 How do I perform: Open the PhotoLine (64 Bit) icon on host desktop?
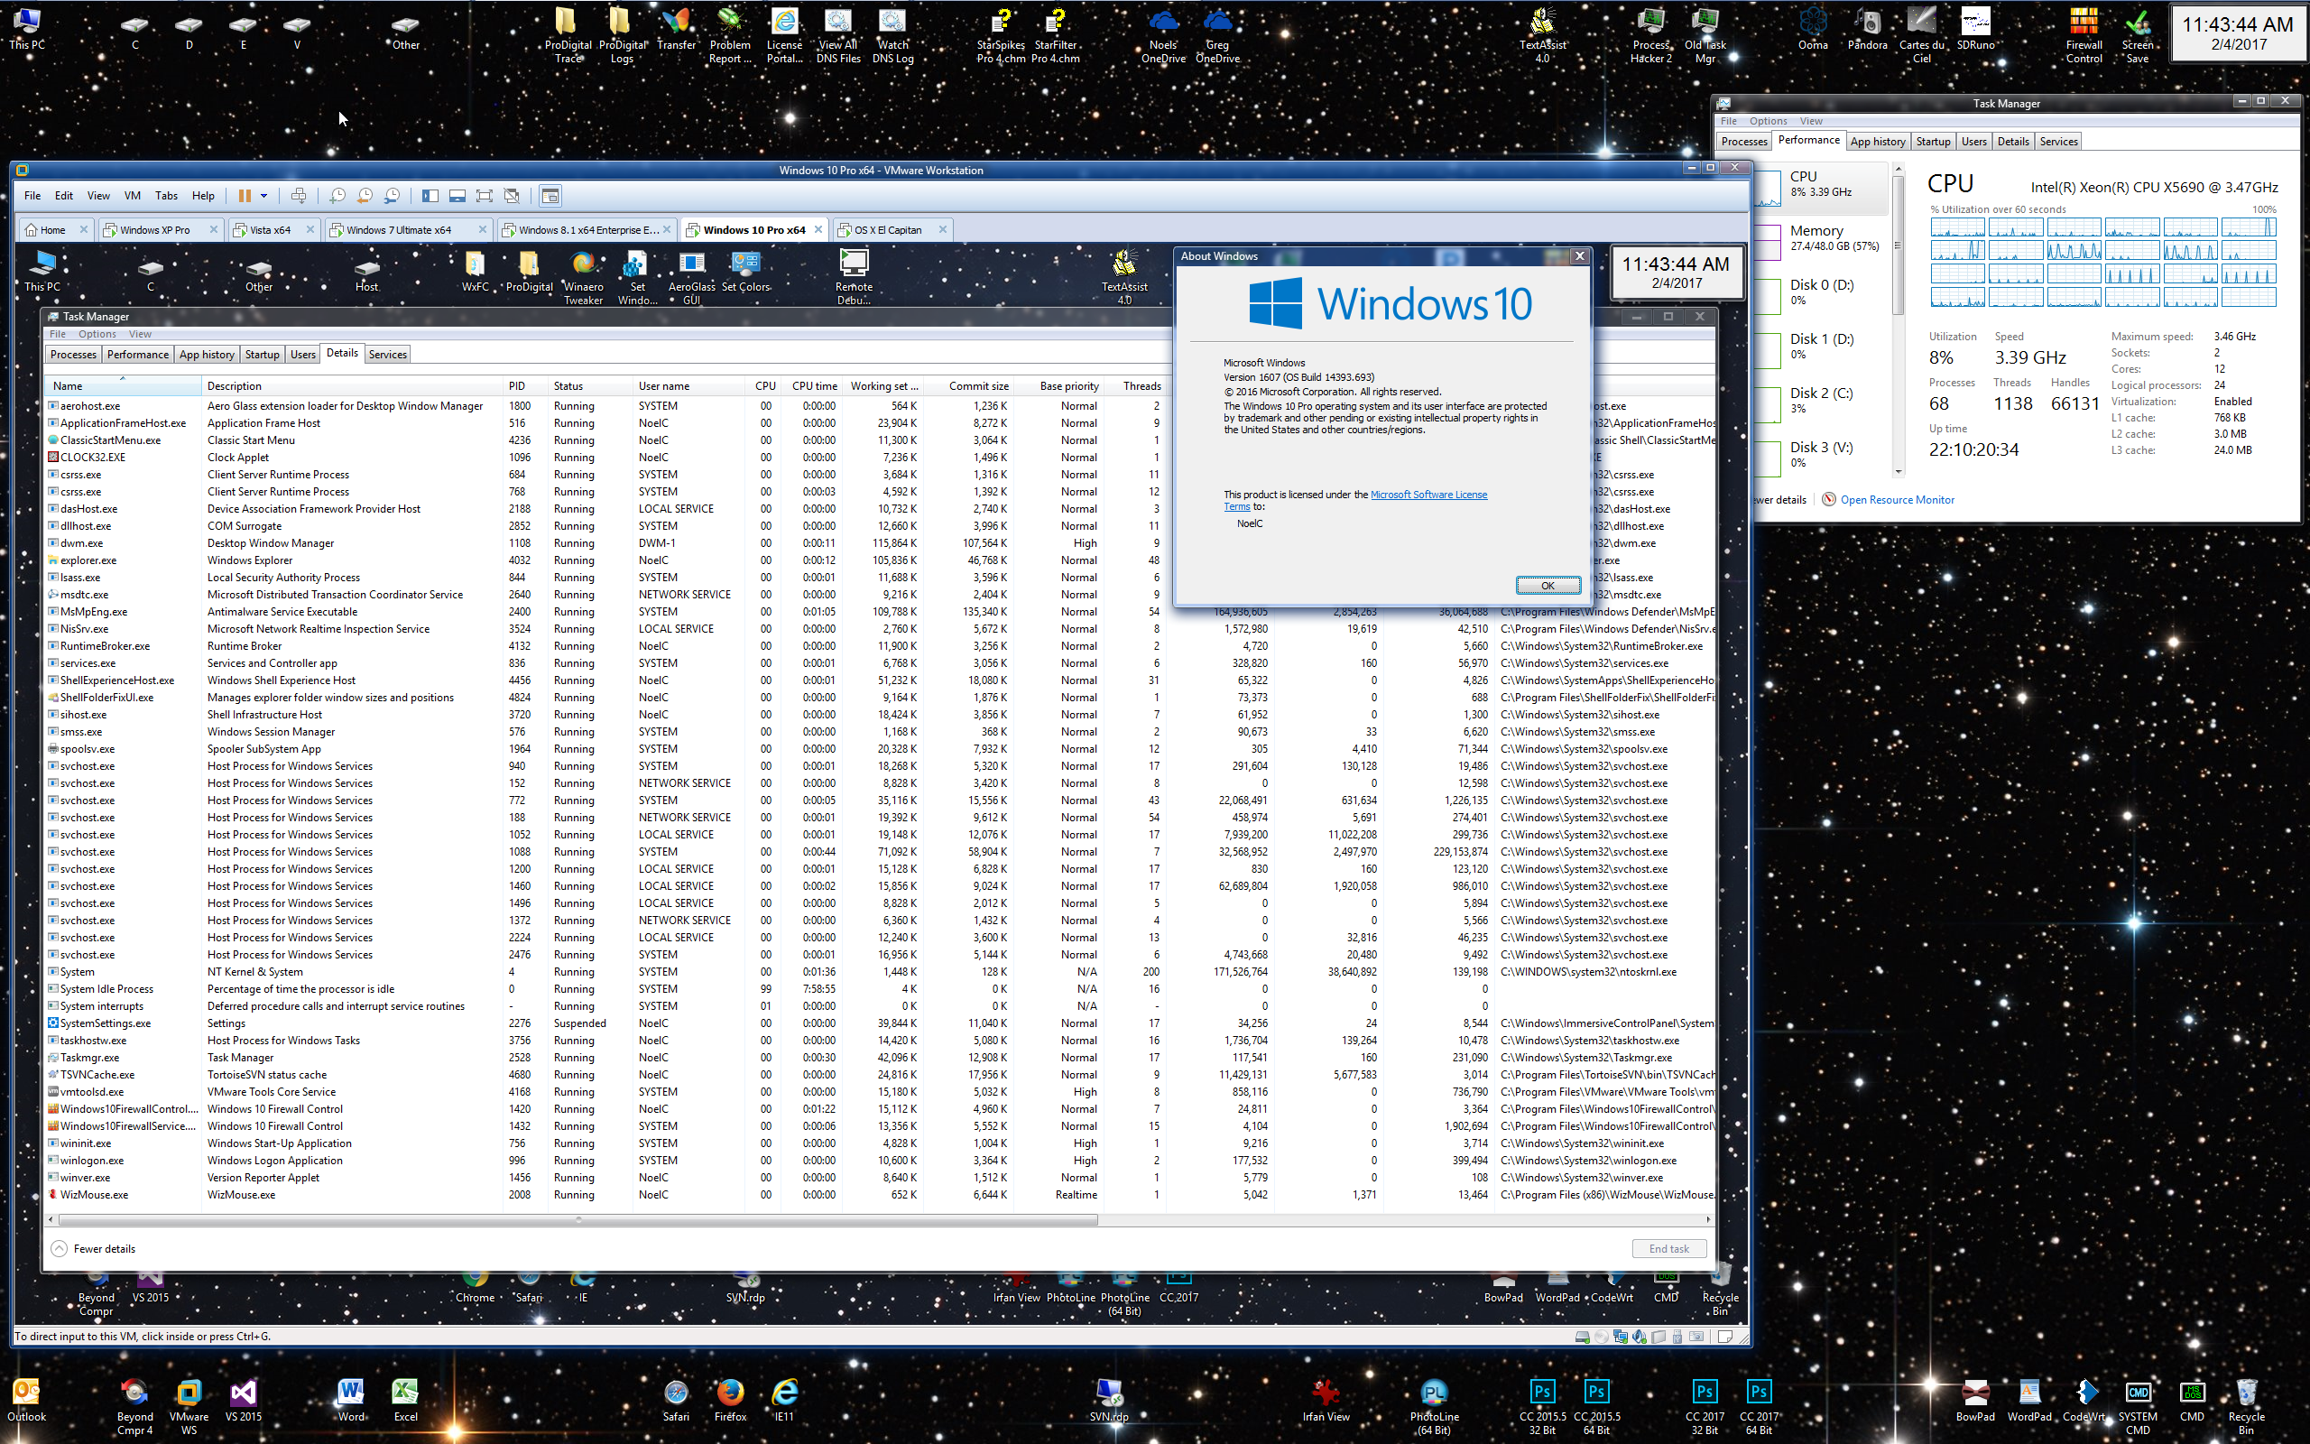(1434, 1407)
